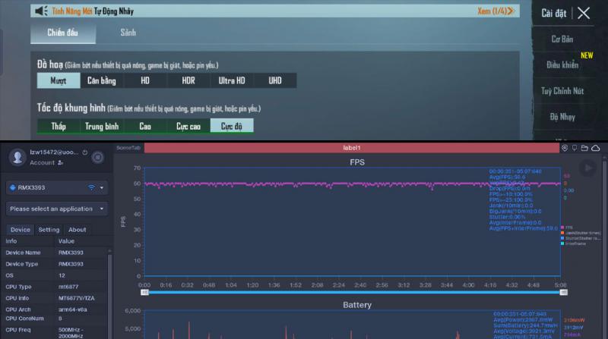This screenshot has height=339, width=608.
Task: Click the round record button near the account
Action: pyautogui.click(x=98, y=157)
